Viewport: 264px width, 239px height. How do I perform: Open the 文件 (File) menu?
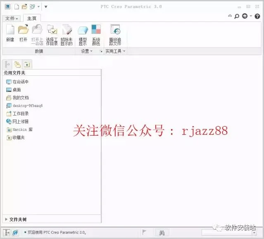pyautogui.click(x=12, y=18)
